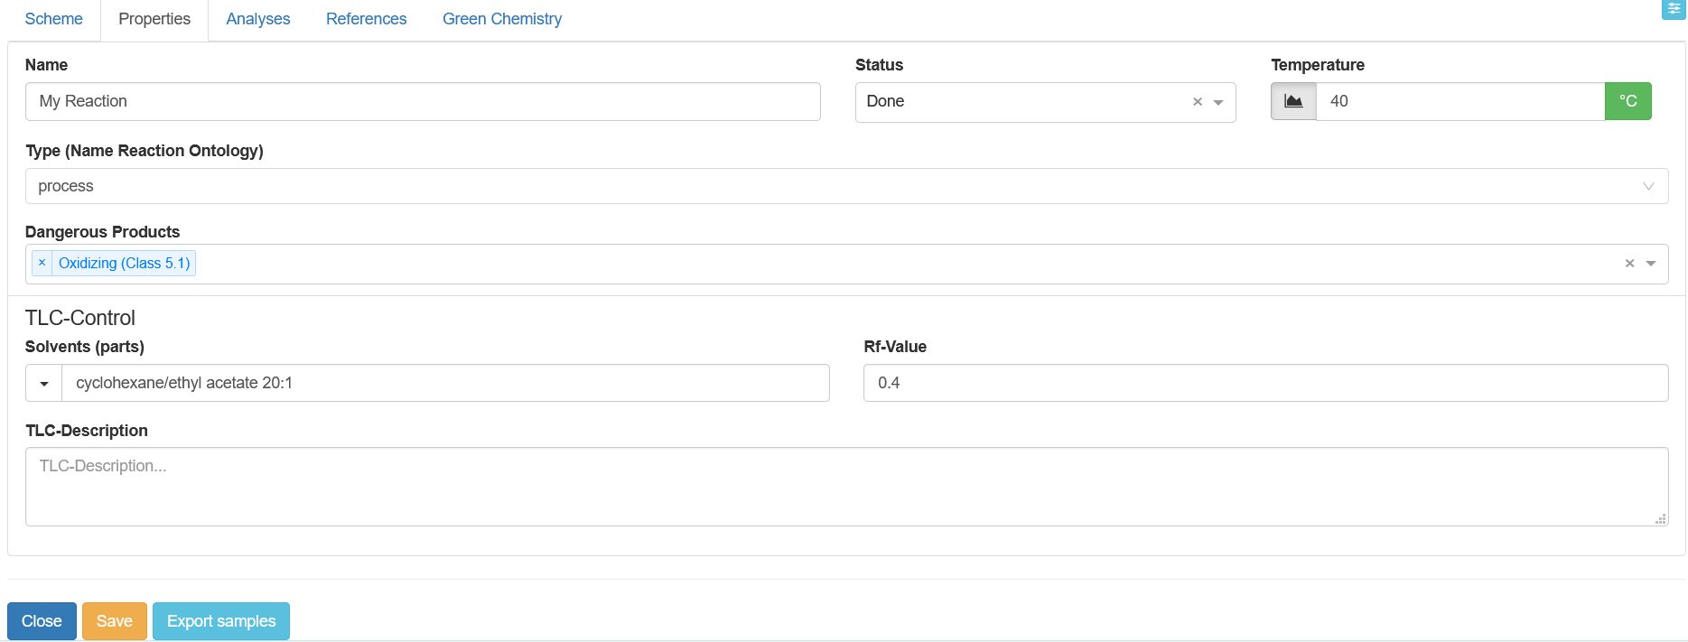Clear all Dangerous Products selections

(x=1629, y=264)
